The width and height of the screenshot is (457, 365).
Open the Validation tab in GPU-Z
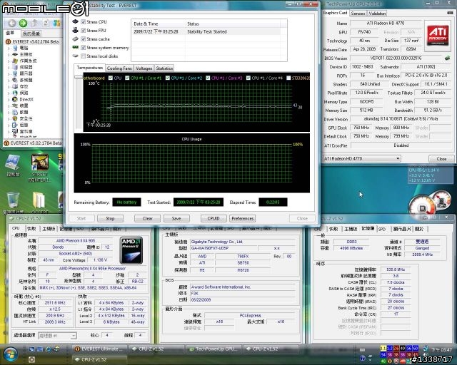pos(377,14)
